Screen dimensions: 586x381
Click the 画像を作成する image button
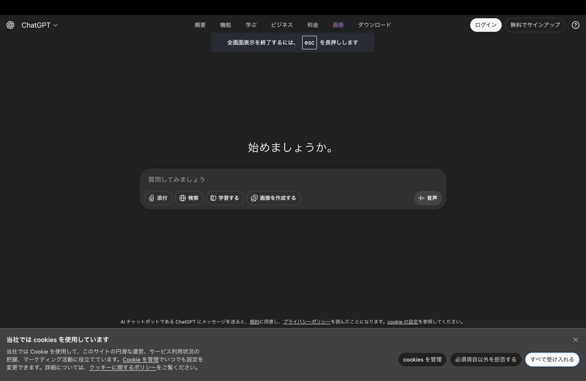[x=274, y=198]
